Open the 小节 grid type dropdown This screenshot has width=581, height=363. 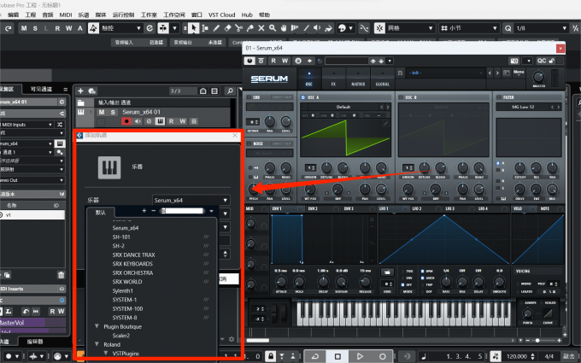pyautogui.click(x=469, y=28)
